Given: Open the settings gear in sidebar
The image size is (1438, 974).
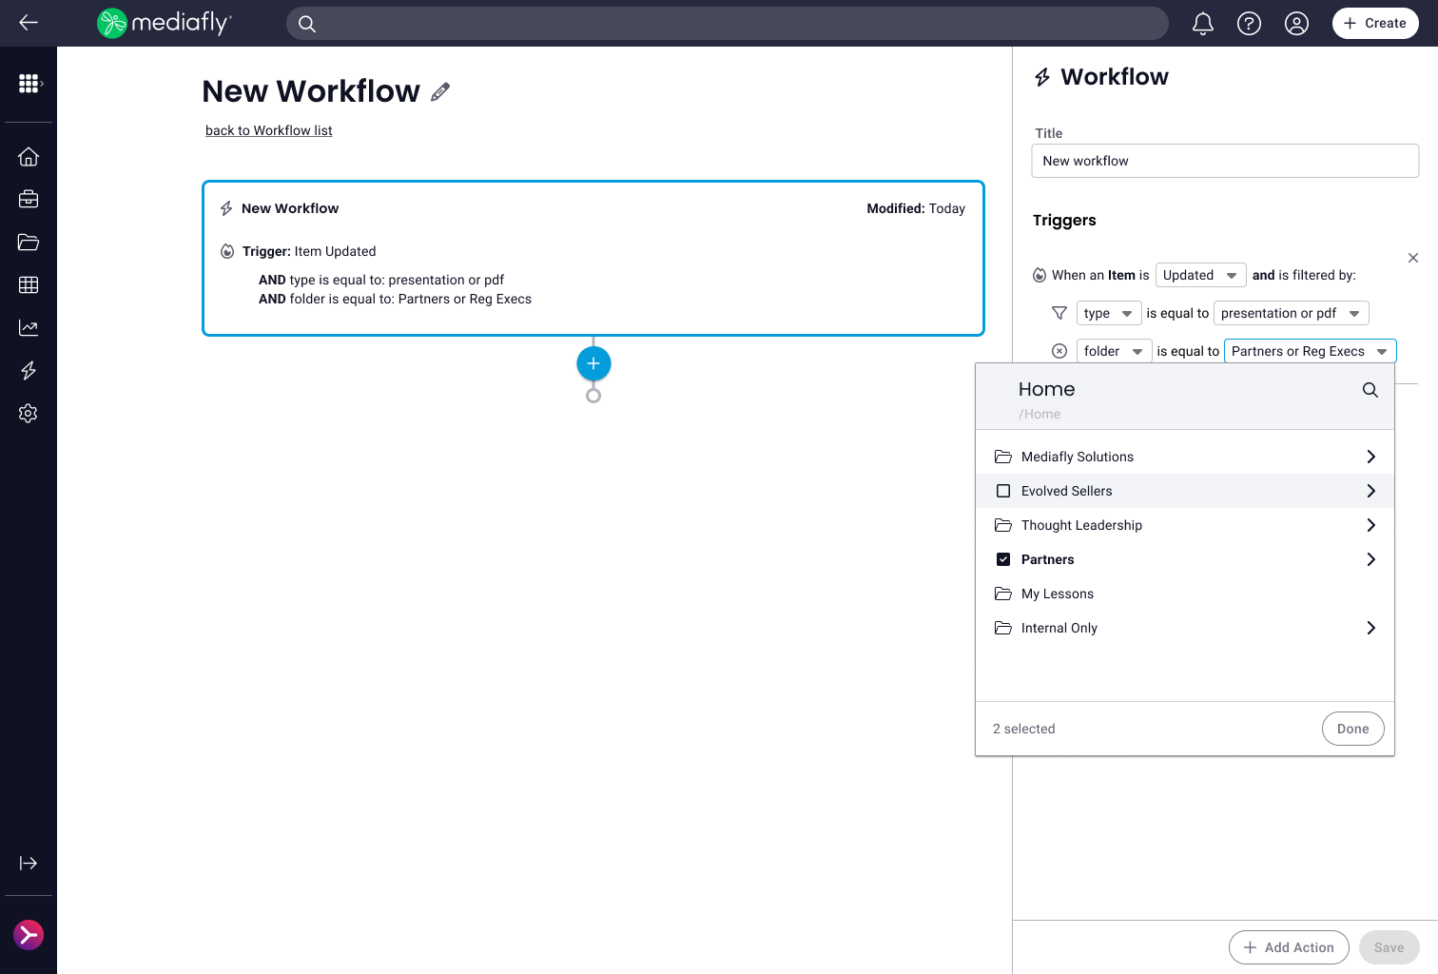Looking at the screenshot, I should pyautogui.click(x=29, y=413).
